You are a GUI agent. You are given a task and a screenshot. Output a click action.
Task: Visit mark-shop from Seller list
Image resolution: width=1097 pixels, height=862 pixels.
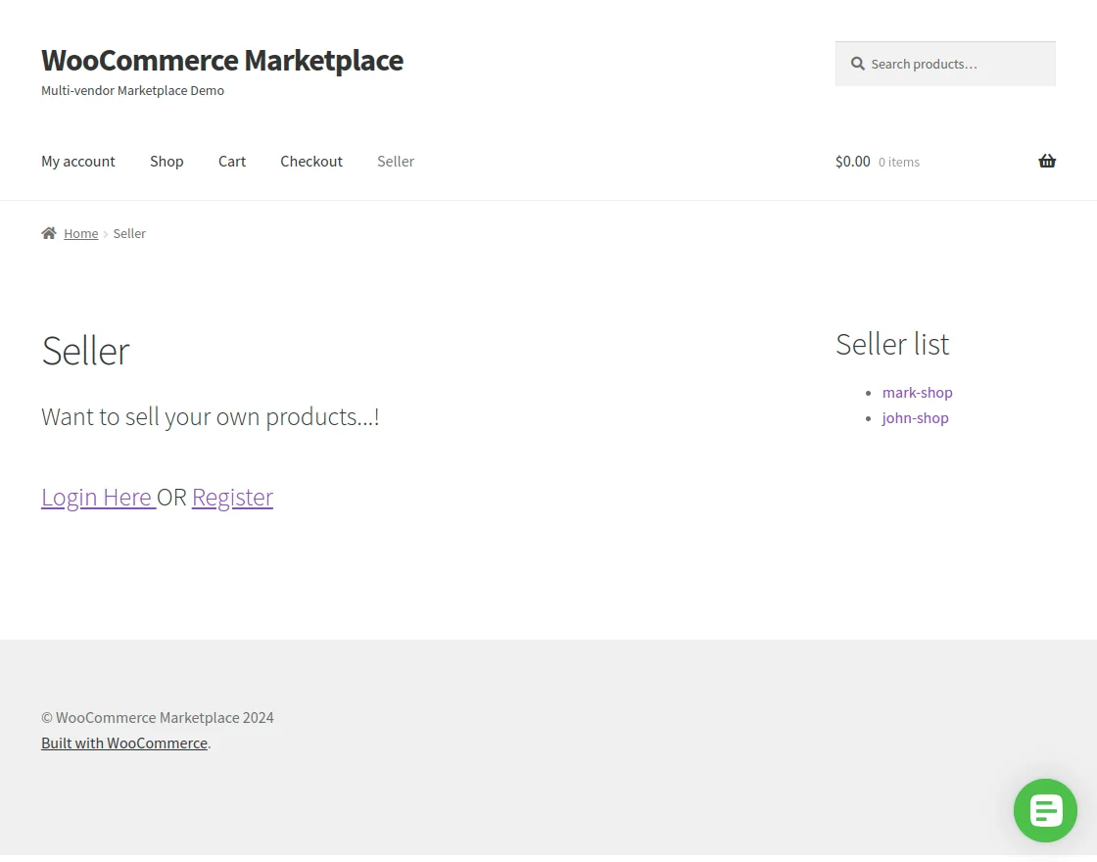coord(917,393)
